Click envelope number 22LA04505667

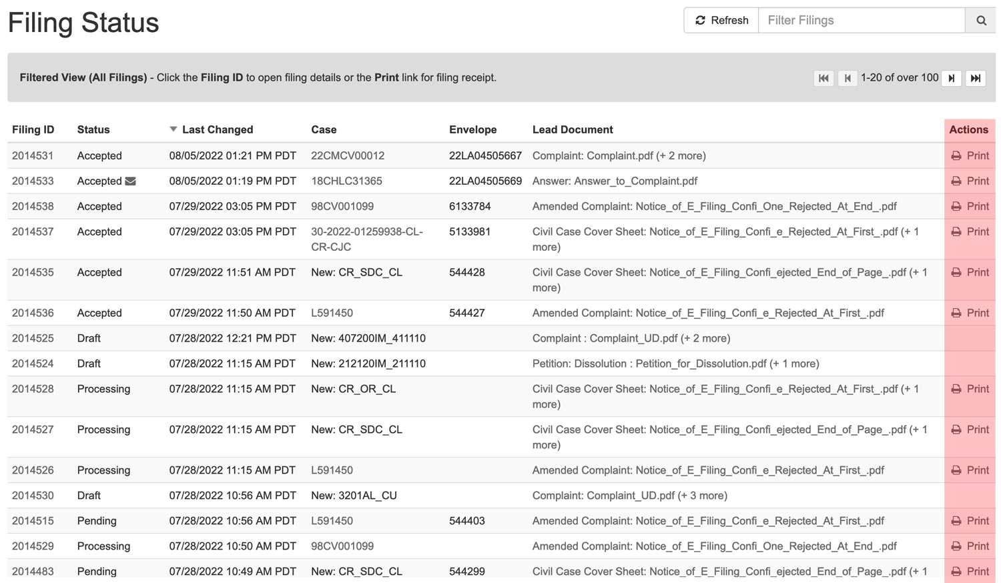point(485,155)
